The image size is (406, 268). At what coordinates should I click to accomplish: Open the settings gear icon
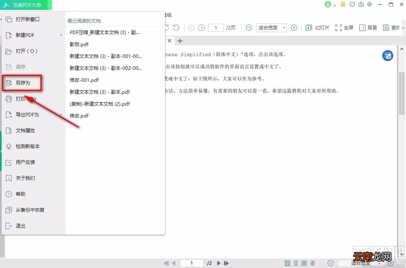pyautogui.click(x=370, y=4)
